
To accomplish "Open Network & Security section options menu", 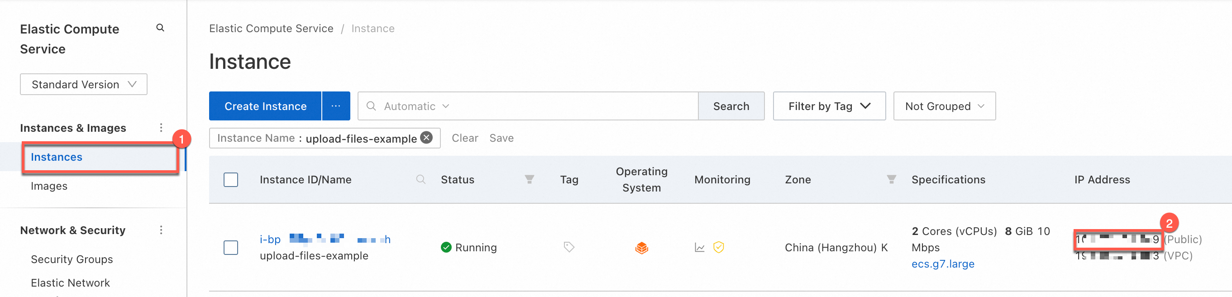I will (x=161, y=230).
